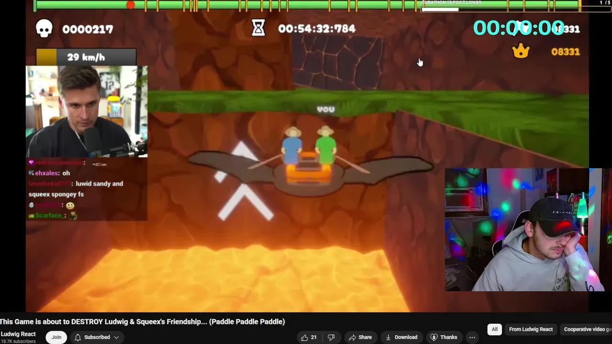Click the Share arrow button
The image size is (612, 344).
click(360, 337)
